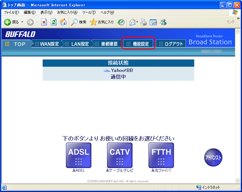
Task: Open the 編集(E) menu
Action: point(29,13)
